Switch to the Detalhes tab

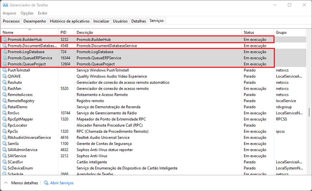139,21
